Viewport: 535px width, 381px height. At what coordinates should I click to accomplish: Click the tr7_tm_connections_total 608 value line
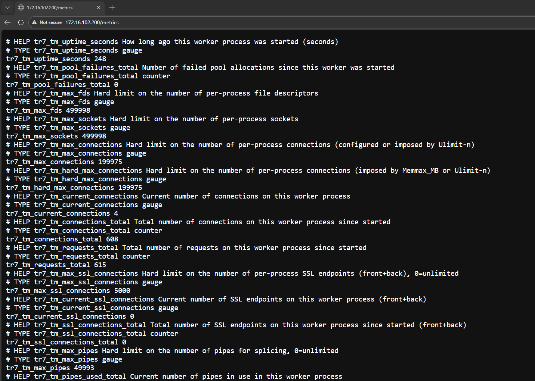coord(62,239)
